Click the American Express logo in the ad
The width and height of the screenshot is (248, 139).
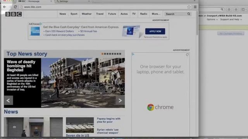(35, 31)
